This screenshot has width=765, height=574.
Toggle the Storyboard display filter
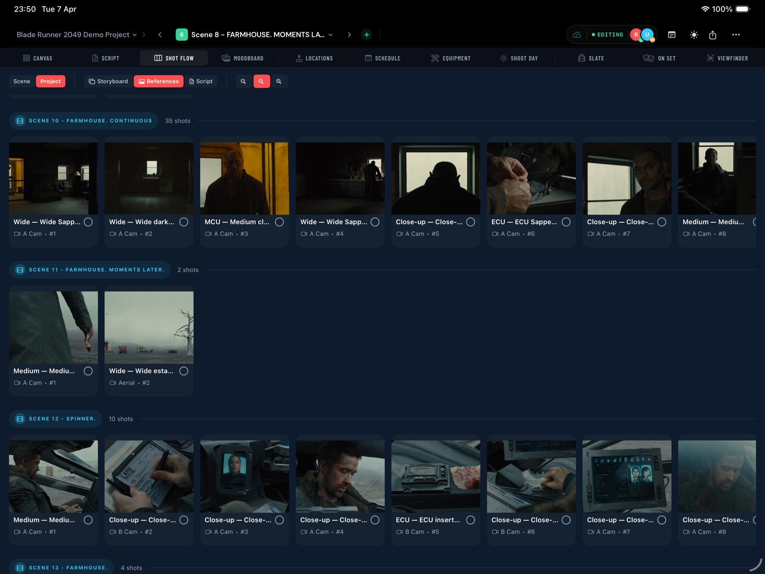coord(107,81)
